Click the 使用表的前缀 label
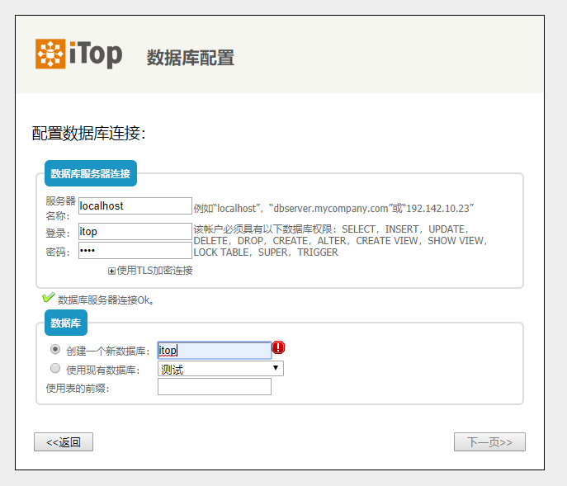The image size is (567, 486). [78, 389]
